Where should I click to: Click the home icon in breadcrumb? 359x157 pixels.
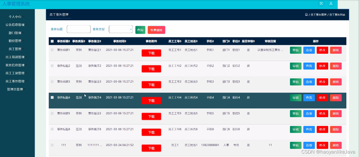(306, 15)
